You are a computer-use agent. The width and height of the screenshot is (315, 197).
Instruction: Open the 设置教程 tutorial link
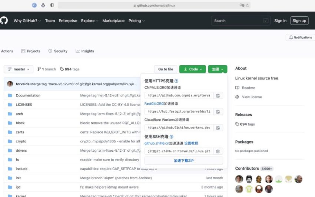pyautogui.click(x=191, y=143)
